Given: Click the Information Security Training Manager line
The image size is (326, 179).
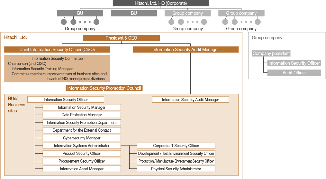Looking at the screenshot, I should [42, 69].
